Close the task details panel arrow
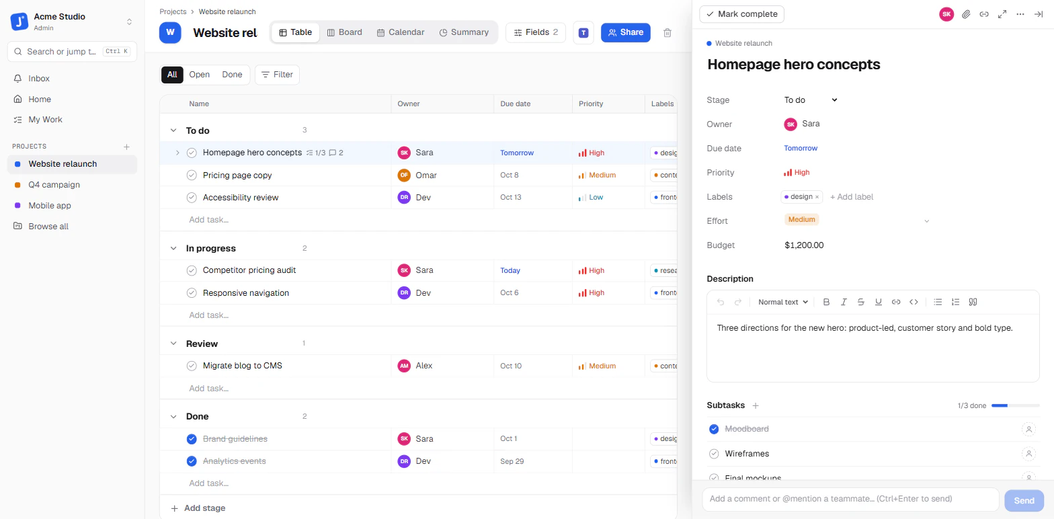Screen dimensions: 1054x519 [1039, 14]
